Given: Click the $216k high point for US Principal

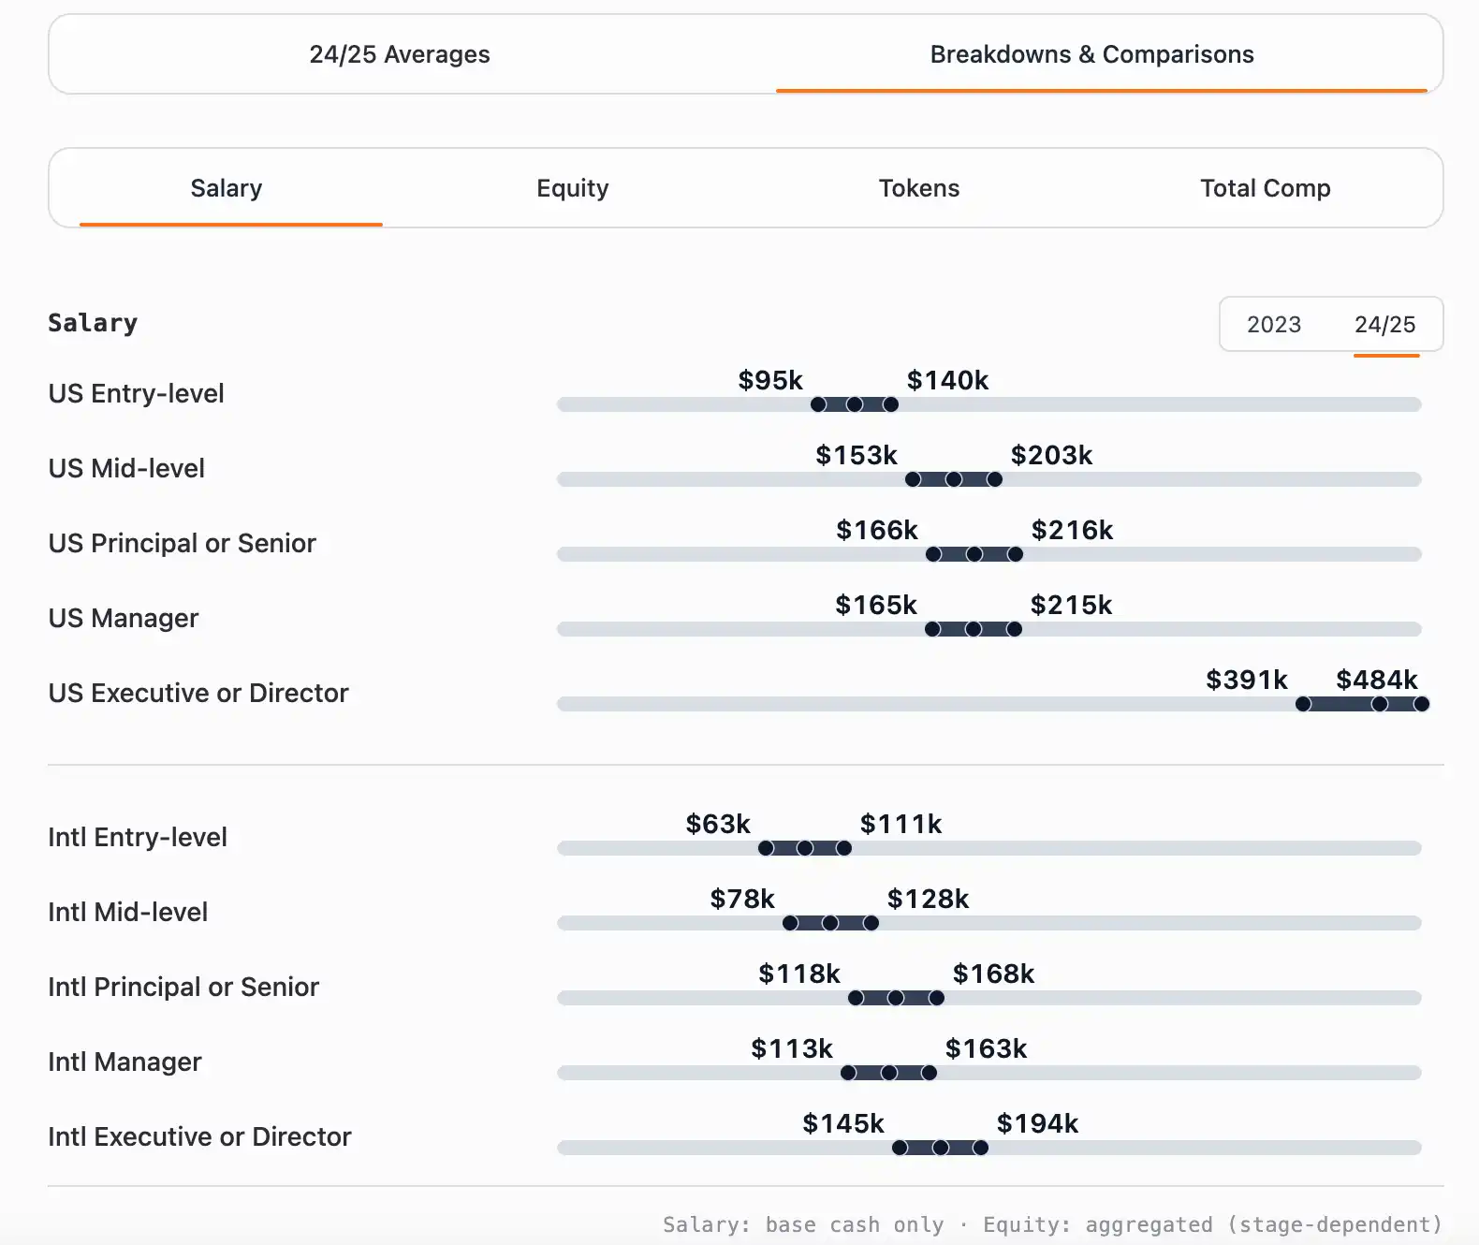Looking at the screenshot, I should click(x=1016, y=554).
